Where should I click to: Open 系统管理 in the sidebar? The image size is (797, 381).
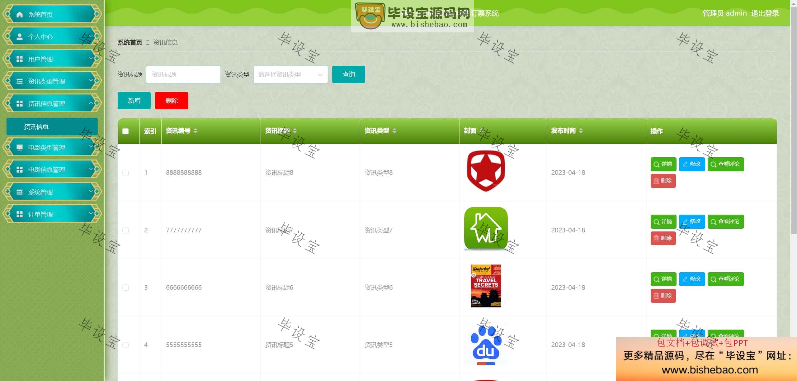(x=52, y=192)
